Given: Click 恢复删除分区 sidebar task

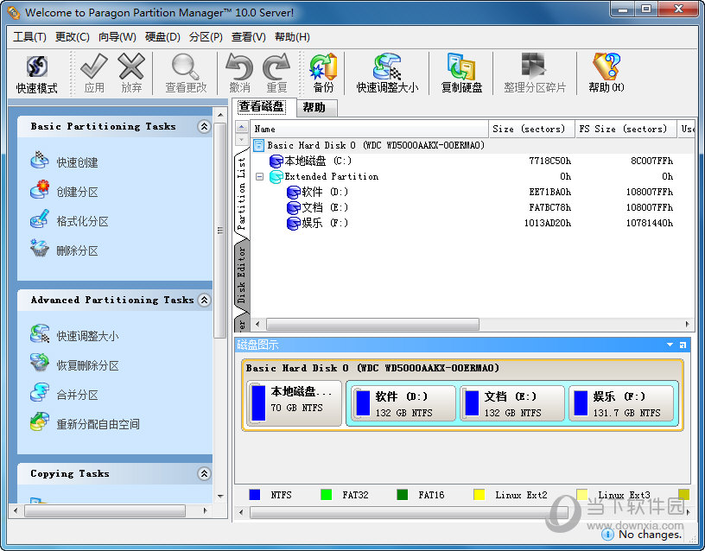Looking at the screenshot, I should [x=87, y=365].
